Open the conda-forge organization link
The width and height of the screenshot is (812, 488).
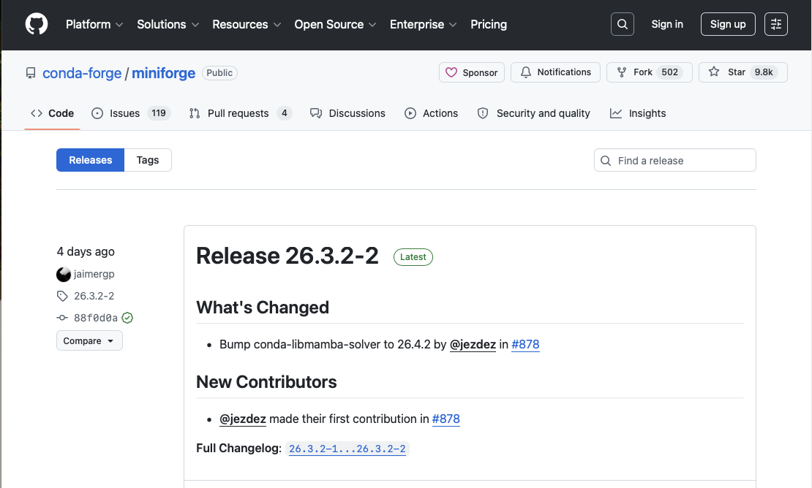pyautogui.click(x=82, y=73)
